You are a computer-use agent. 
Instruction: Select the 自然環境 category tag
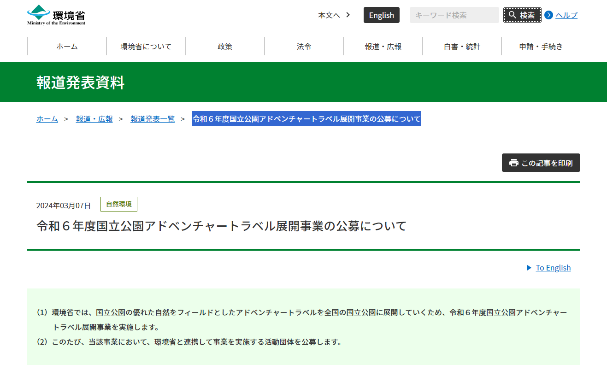119,204
